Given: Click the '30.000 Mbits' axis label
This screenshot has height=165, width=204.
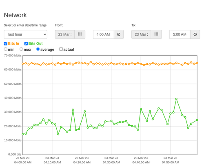Looking at the screenshot, I should [x=13, y=112].
